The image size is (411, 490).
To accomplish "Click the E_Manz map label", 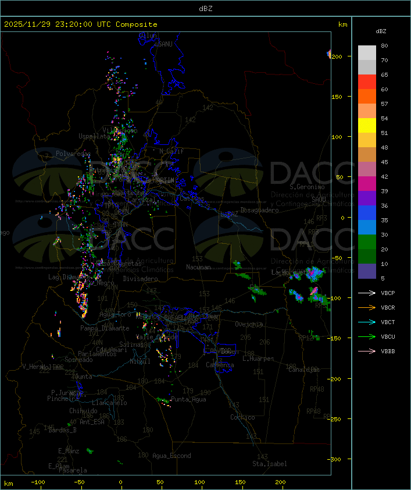I will pyautogui.click(x=69, y=451).
